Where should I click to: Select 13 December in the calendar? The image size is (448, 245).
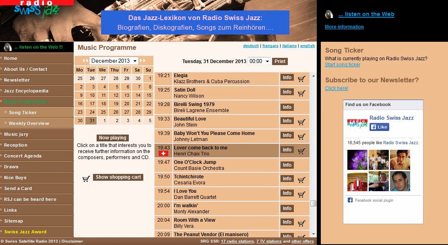[x=126, y=95]
